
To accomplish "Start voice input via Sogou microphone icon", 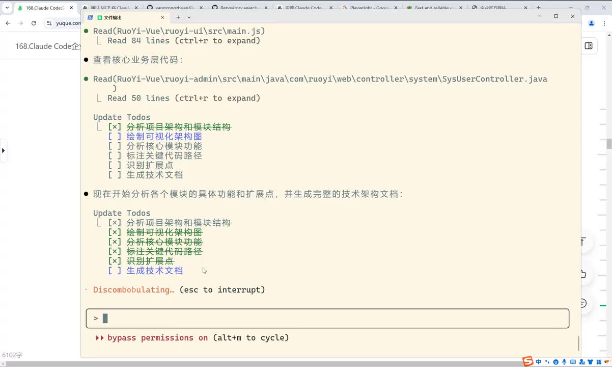I will [564, 362].
